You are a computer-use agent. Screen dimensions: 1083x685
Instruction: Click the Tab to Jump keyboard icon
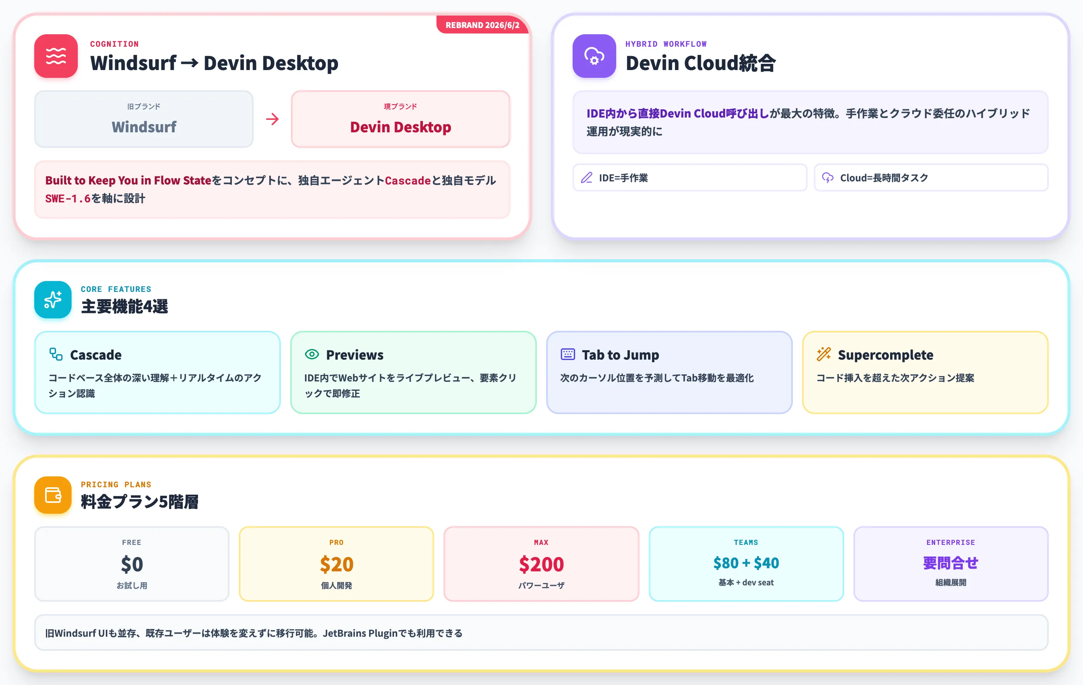pyautogui.click(x=568, y=354)
